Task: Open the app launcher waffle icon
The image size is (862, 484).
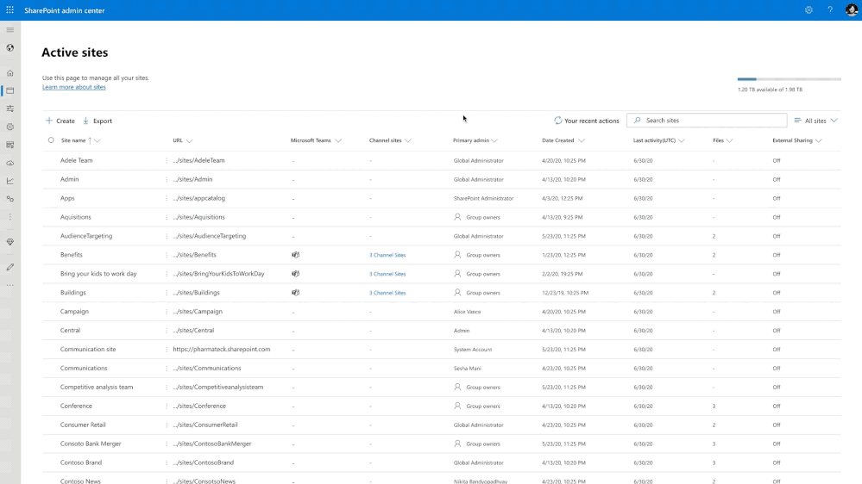Action: click(9, 9)
